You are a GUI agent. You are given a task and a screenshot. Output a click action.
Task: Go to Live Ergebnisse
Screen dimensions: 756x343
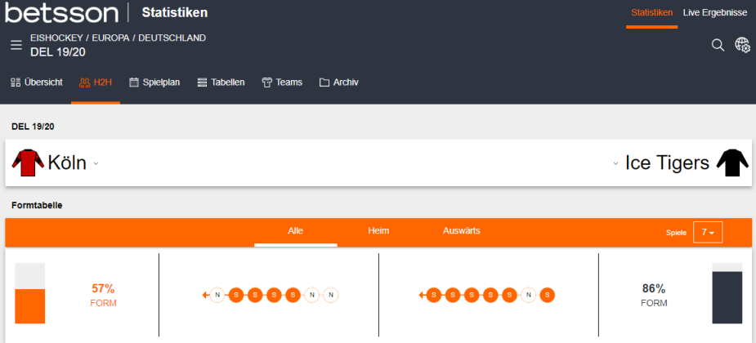coord(715,13)
